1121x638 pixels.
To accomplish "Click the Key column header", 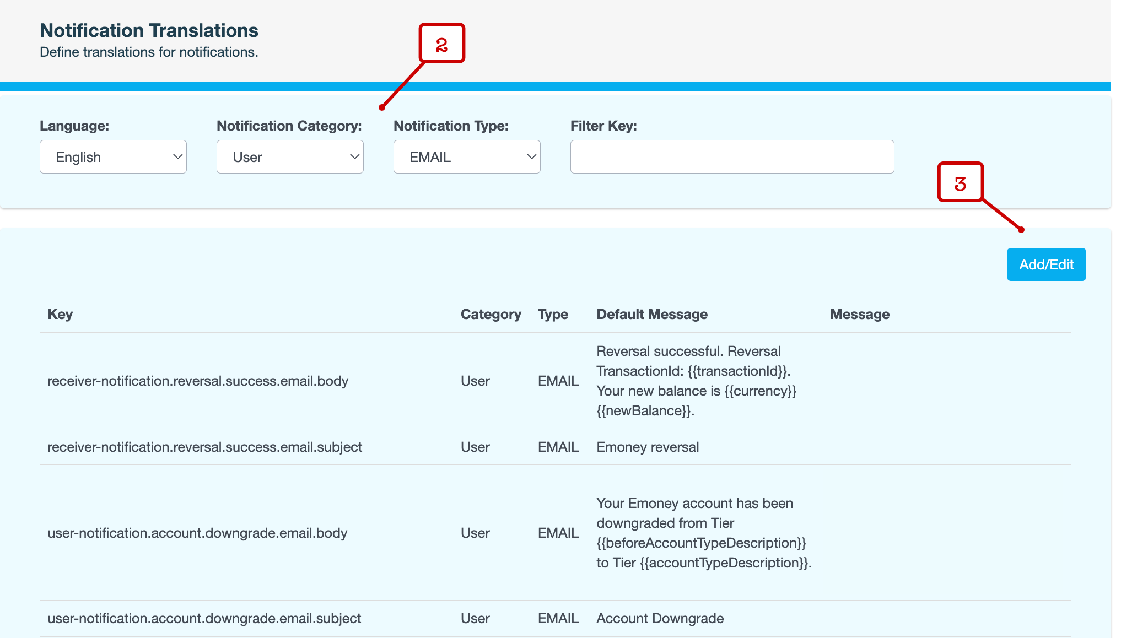I will pyautogui.click(x=60, y=315).
